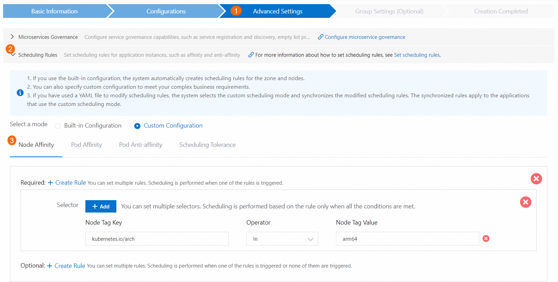
Task: Open the Creation Completed step
Action: pyautogui.click(x=501, y=11)
